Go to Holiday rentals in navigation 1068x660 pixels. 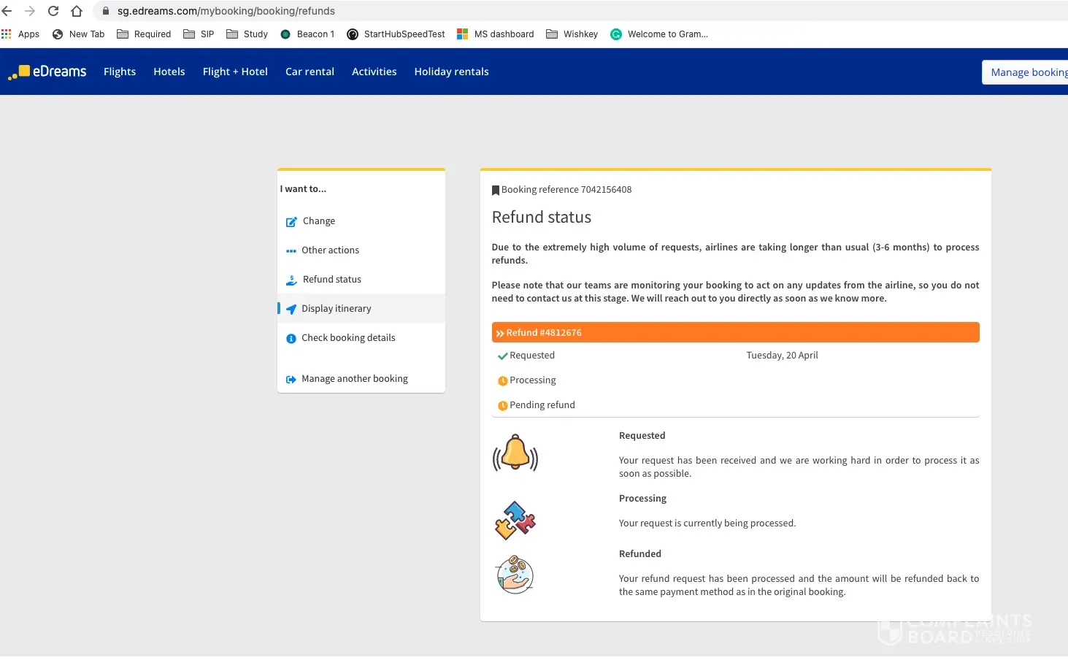tap(451, 72)
